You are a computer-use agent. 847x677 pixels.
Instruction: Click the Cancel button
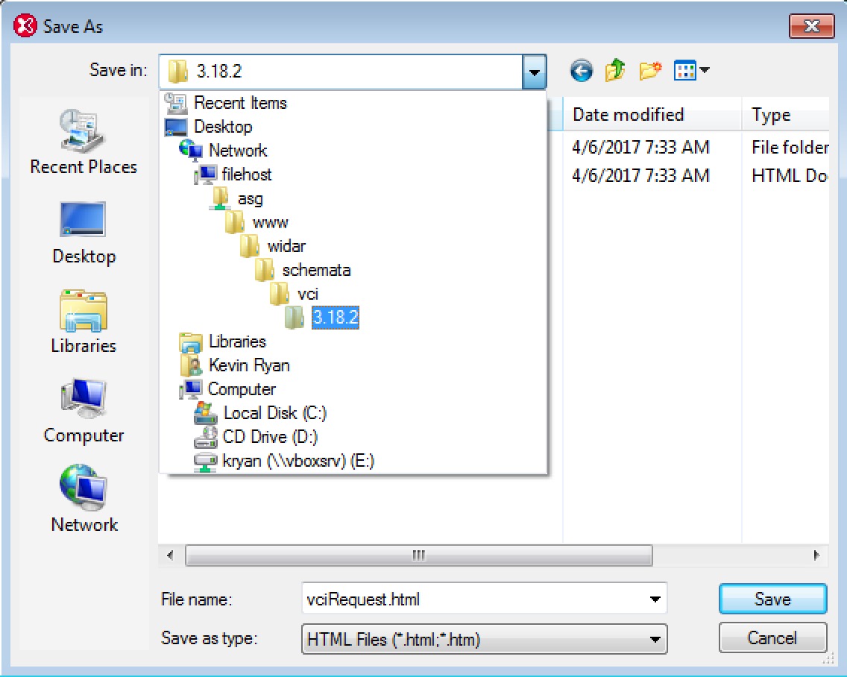click(x=772, y=638)
